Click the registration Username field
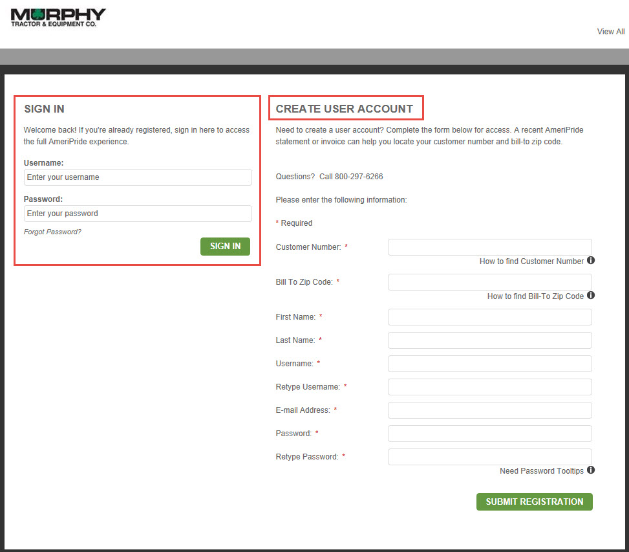 click(x=489, y=364)
